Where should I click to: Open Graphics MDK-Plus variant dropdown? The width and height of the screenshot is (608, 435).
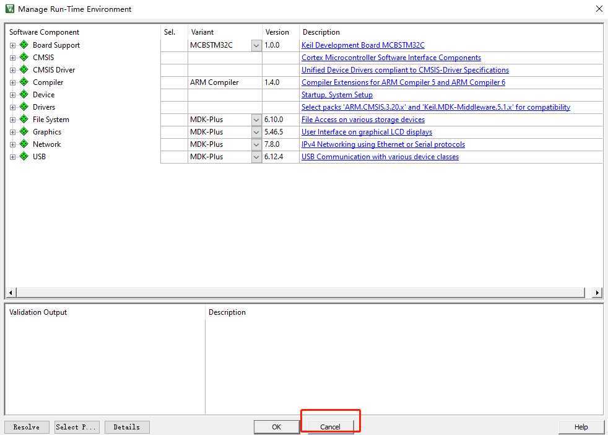point(256,133)
